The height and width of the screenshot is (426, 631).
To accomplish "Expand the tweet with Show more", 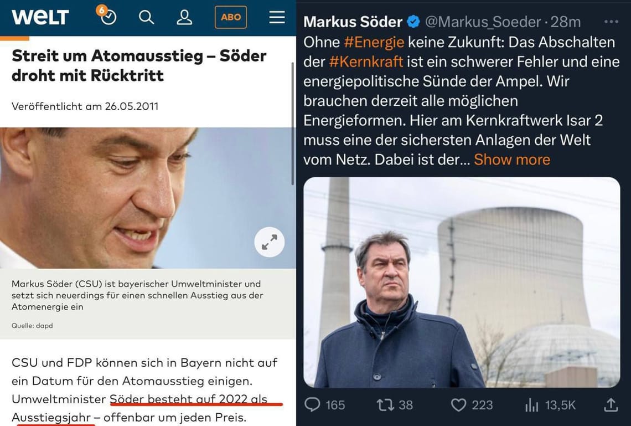I will 511,159.
